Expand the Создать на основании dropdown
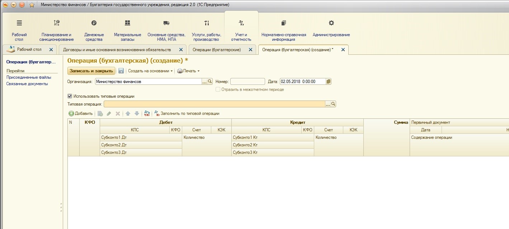The image size is (509, 229). [150, 71]
